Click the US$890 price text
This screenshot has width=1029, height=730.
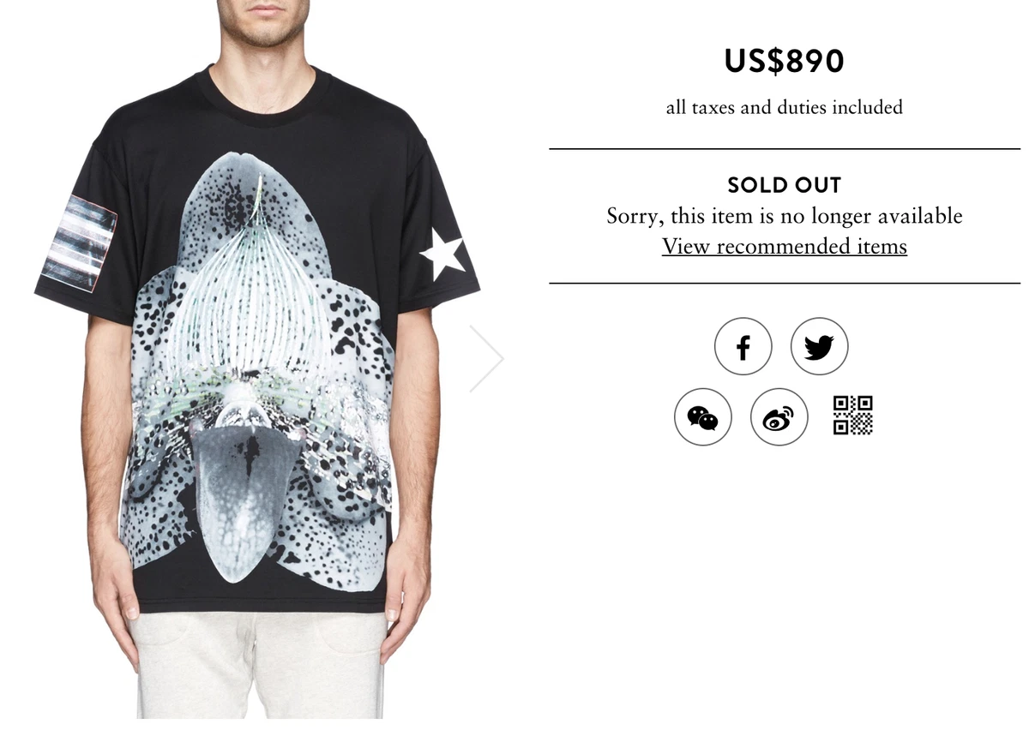pyautogui.click(x=785, y=62)
